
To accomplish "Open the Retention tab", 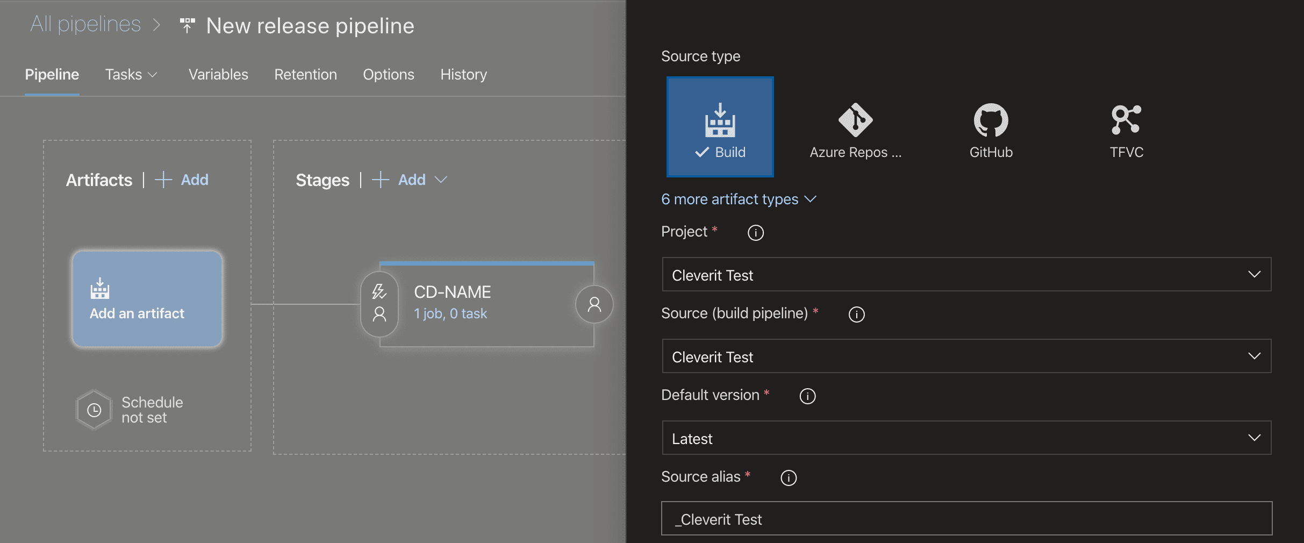I will point(305,75).
